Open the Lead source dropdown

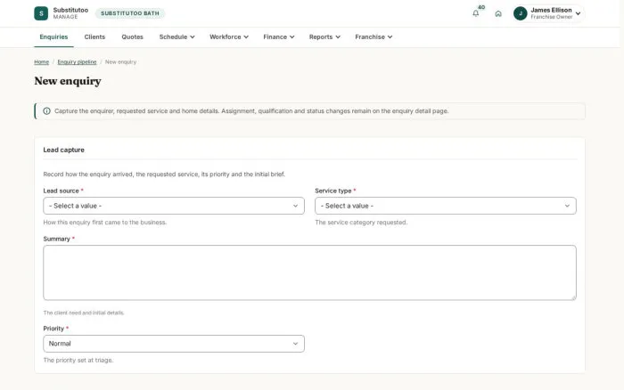pos(174,206)
